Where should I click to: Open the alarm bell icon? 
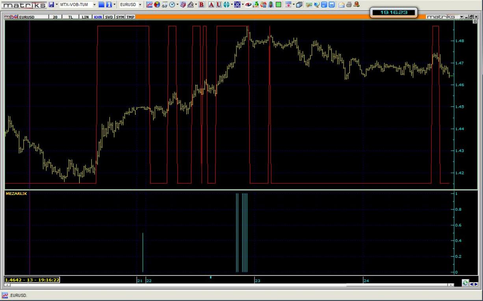[357, 5]
